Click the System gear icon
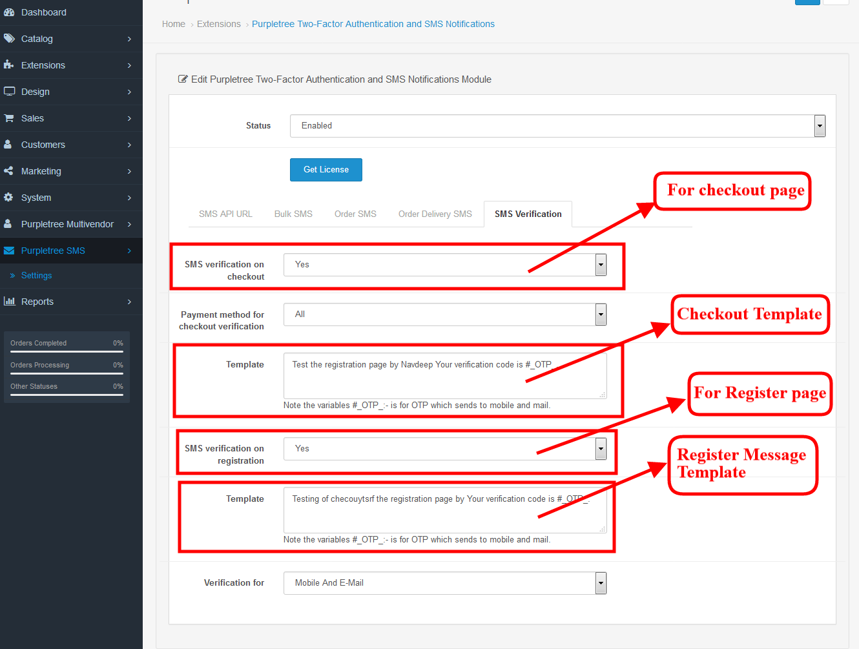 9,198
